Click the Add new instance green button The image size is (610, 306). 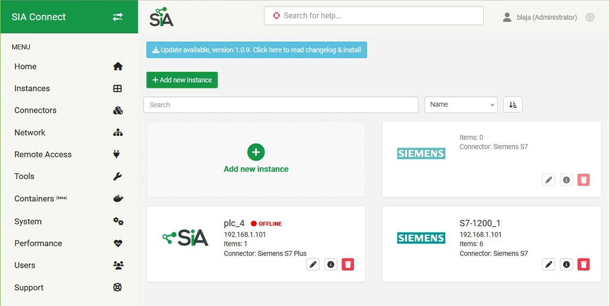pos(182,80)
